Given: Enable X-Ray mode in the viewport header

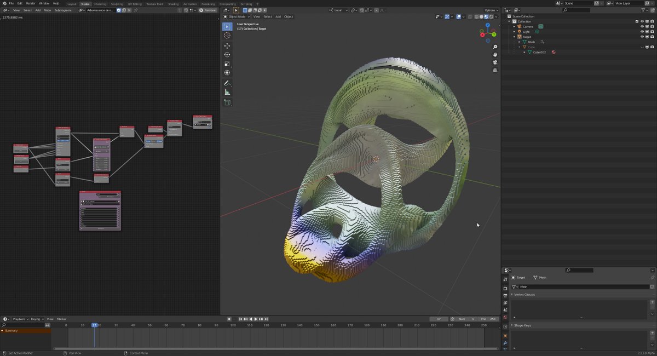Looking at the screenshot, I should coord(470,17).
